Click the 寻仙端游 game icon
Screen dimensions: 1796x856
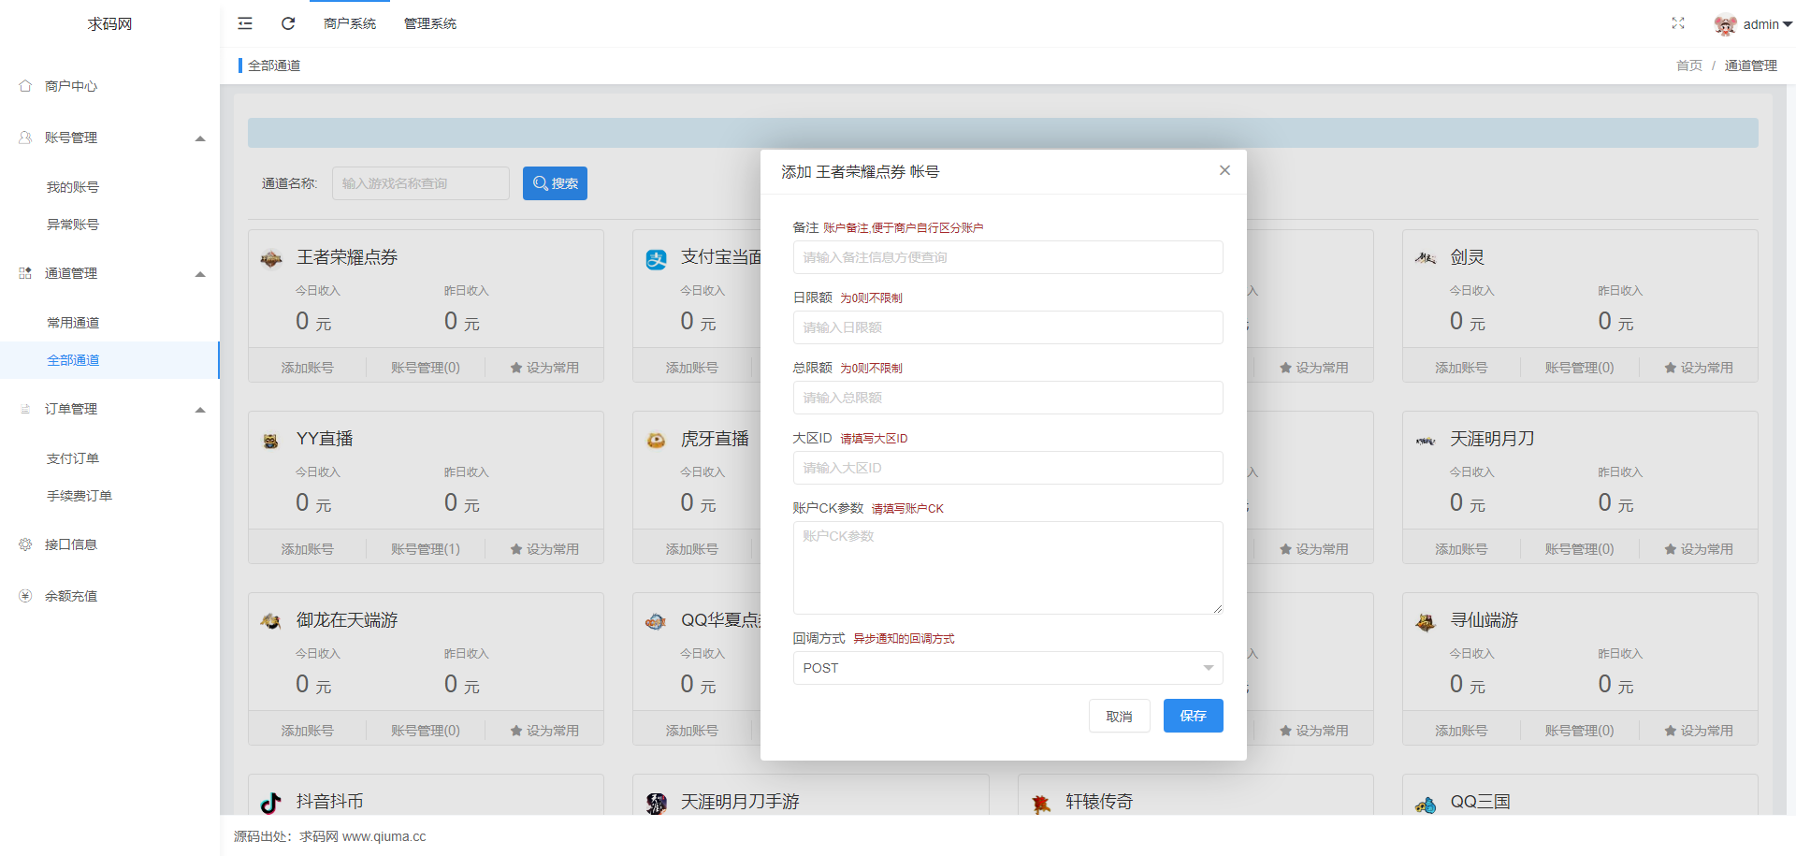[1426, 622]
